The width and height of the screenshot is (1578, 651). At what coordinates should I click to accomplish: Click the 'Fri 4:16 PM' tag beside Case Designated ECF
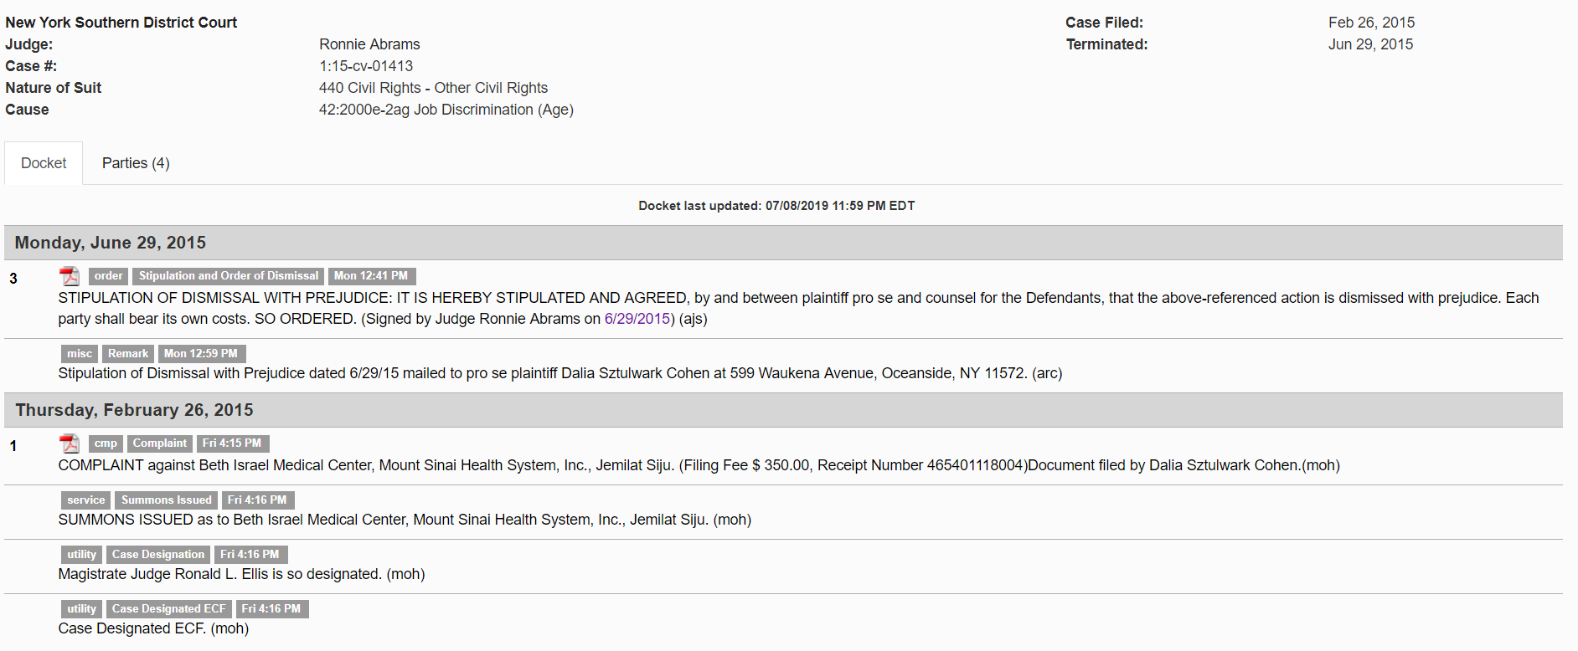tap(271, 609)
